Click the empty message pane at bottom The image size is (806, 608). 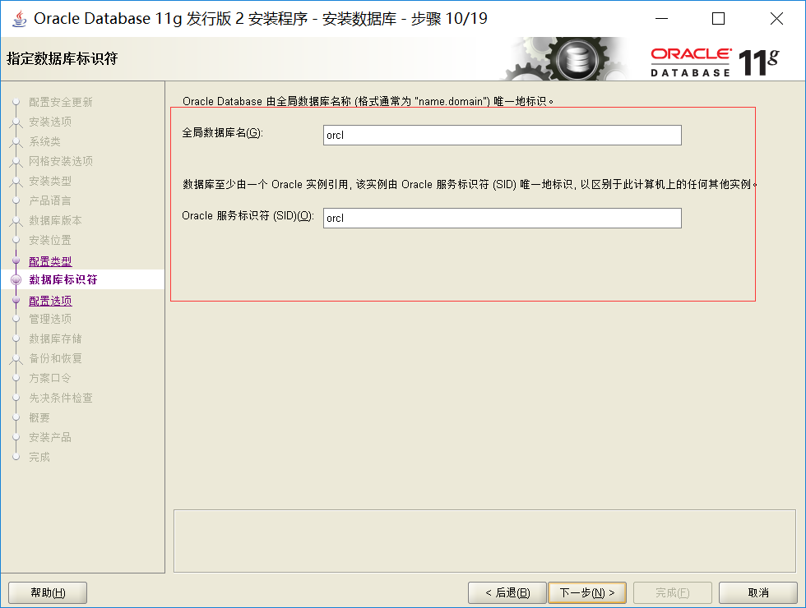[484, 541]
